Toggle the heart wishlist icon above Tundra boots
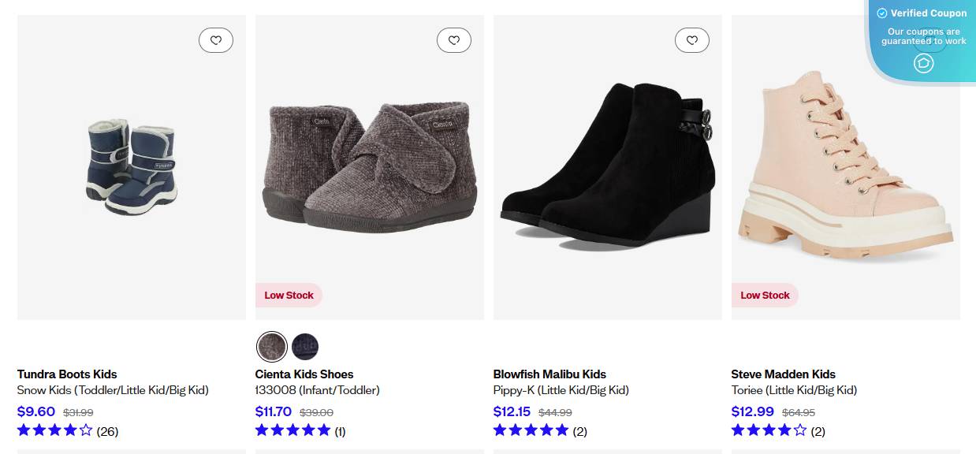Screen dimensions: 976x454 [216, 39]
